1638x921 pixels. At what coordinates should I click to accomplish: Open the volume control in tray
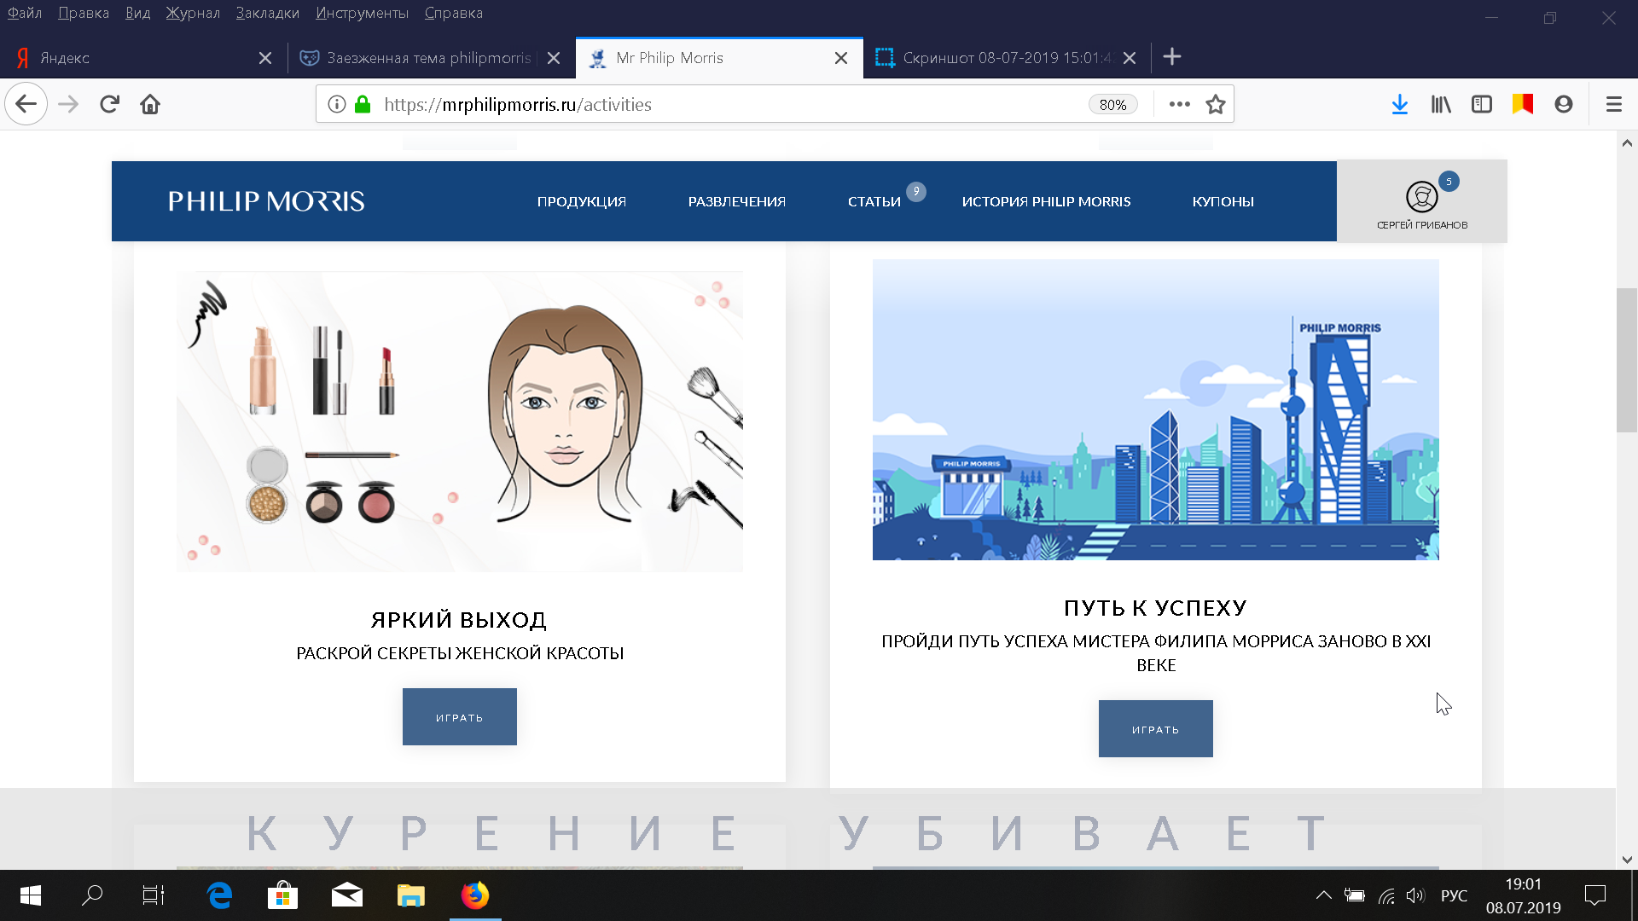point(1416,895)
